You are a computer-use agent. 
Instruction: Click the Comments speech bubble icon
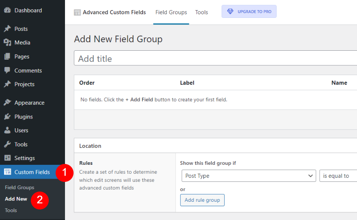click(7, 70)
